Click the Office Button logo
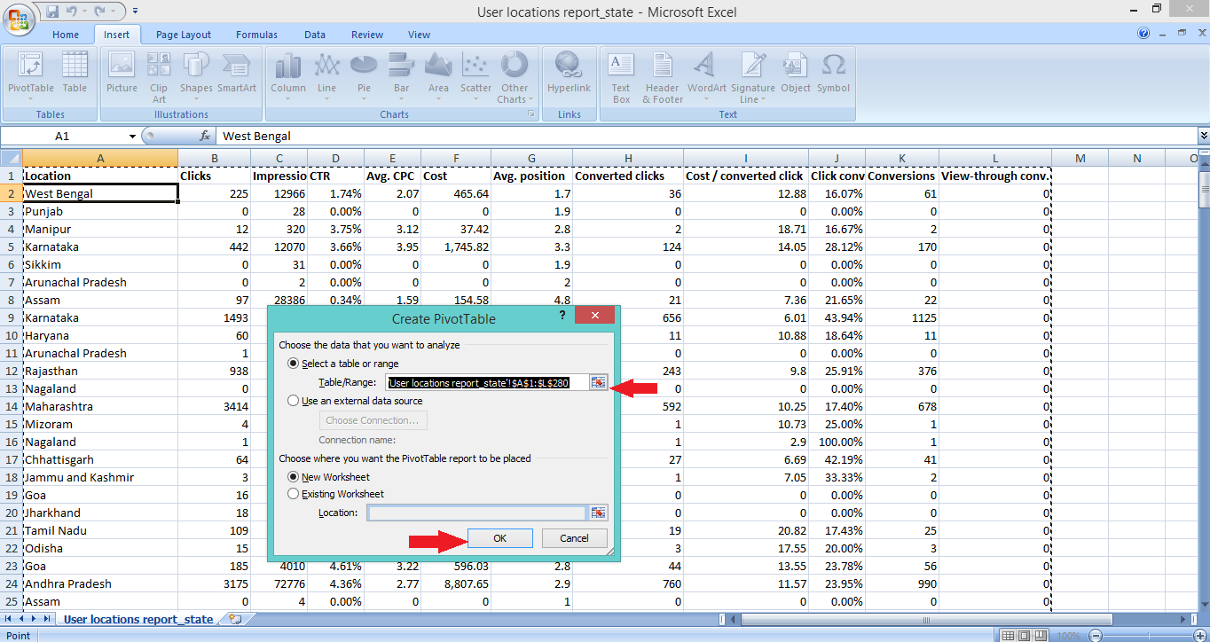The height and width of the screenshot is (642, 1210). point(20,21)
